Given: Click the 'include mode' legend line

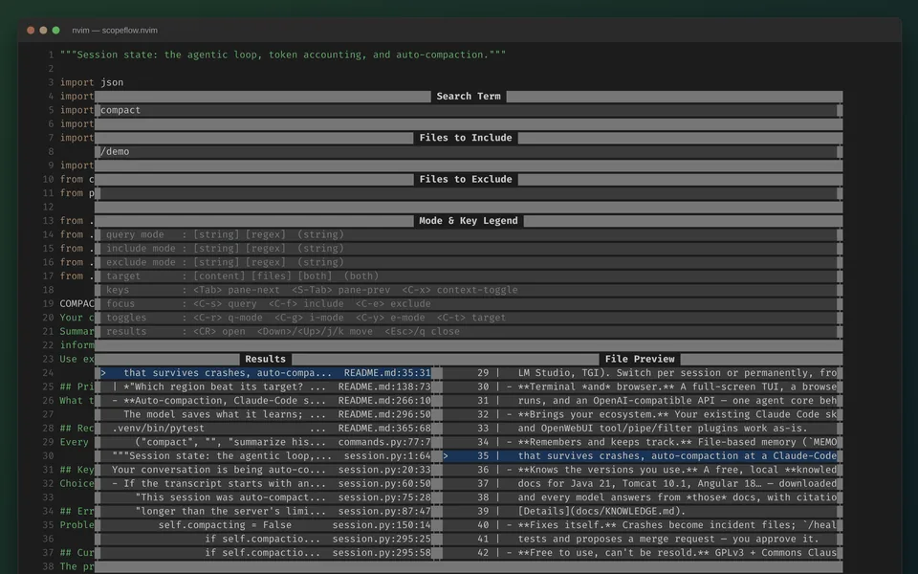Looking at the screenshot, I should [469, 249].
